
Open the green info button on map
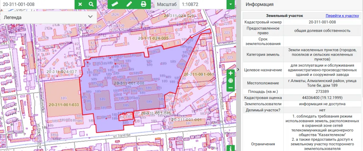coord(231,148)
